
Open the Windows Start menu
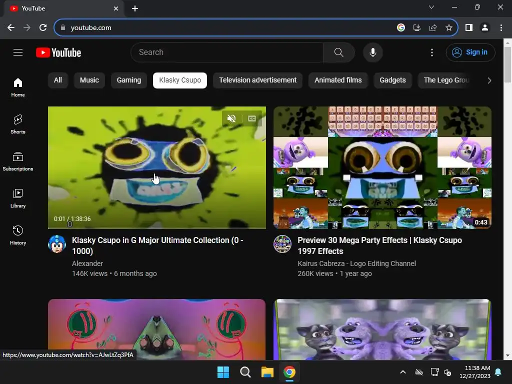pos(223,372)
